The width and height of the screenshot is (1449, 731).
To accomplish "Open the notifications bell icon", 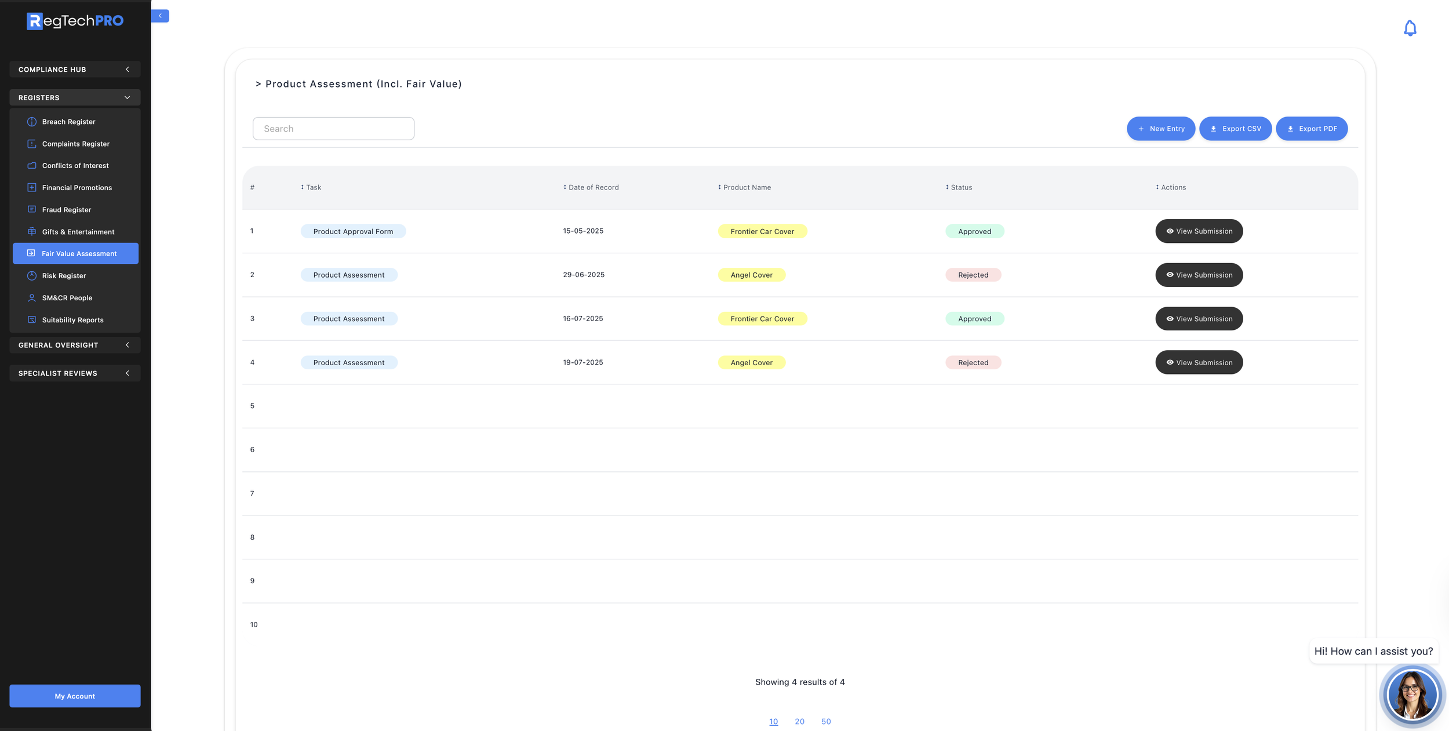I will coord(1410,28).
